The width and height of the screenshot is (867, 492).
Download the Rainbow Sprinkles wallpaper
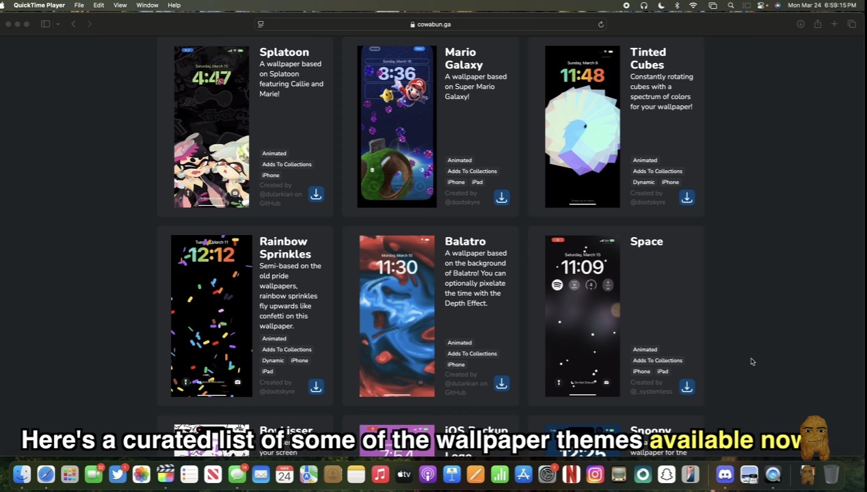coord(316,386)
